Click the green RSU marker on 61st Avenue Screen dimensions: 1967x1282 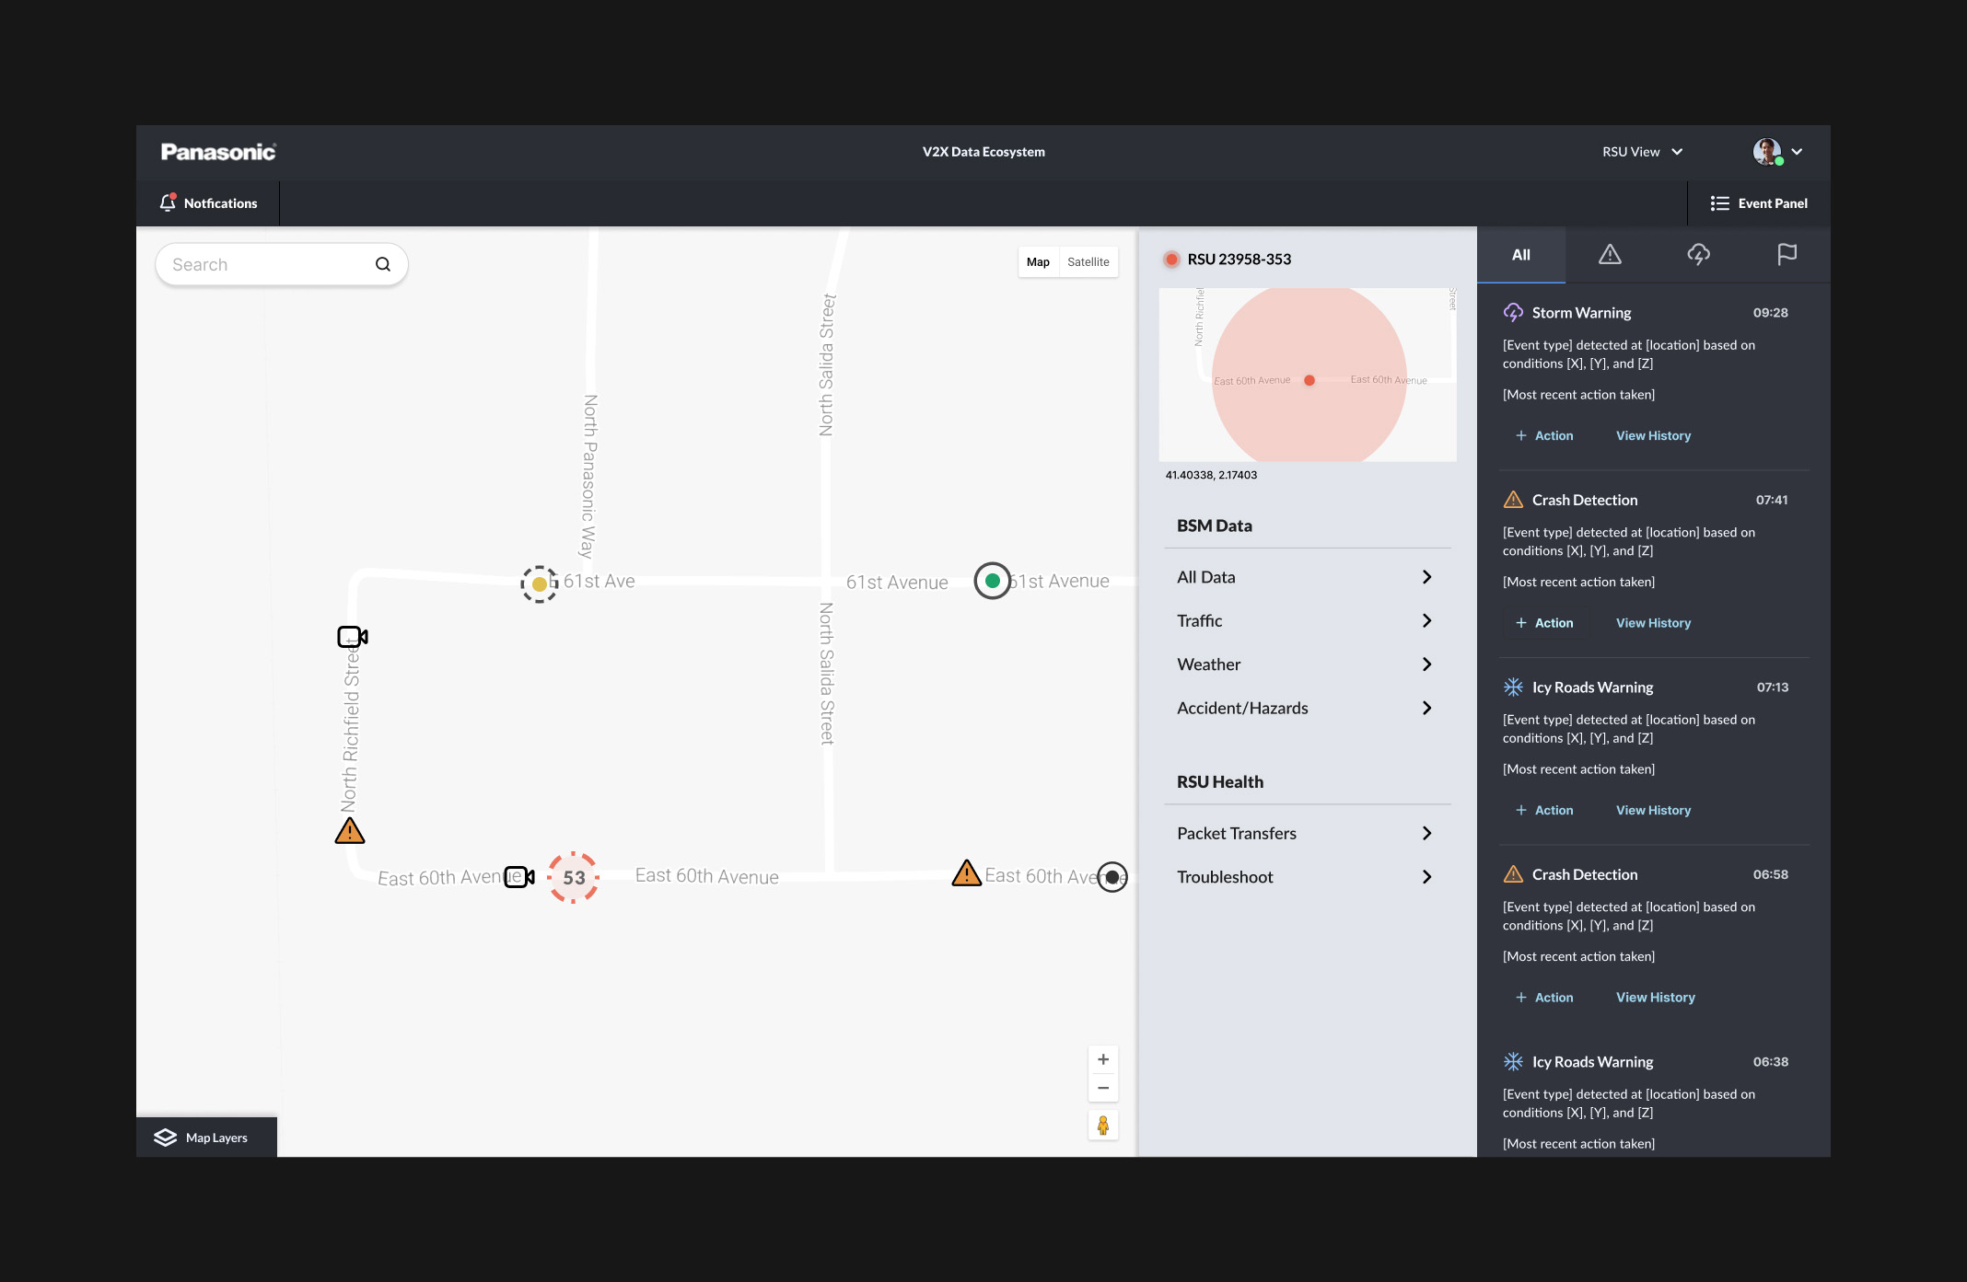[992, 581]
